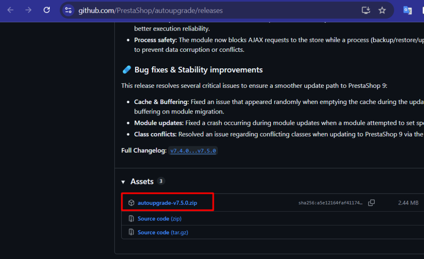Viewport: 424px width, 259px height.
Task: Click zip file icon beside Source code (zip)
Action: [131, 218]
